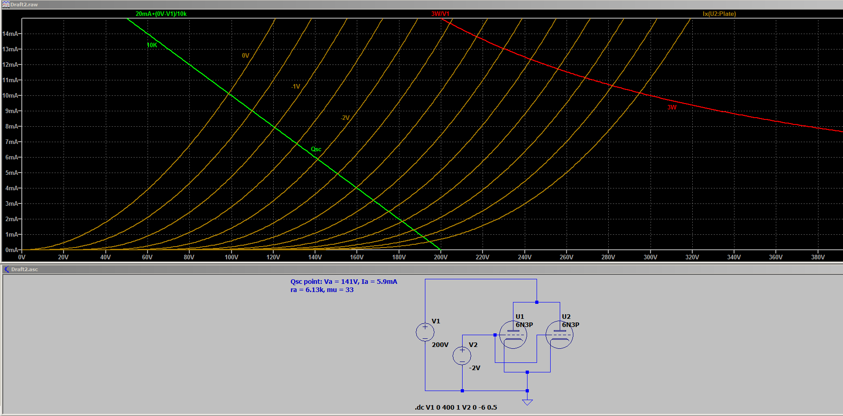Click the Draft2.asc window title bar
This screenshot has height=416, width=843.
(x=421, y=269)
